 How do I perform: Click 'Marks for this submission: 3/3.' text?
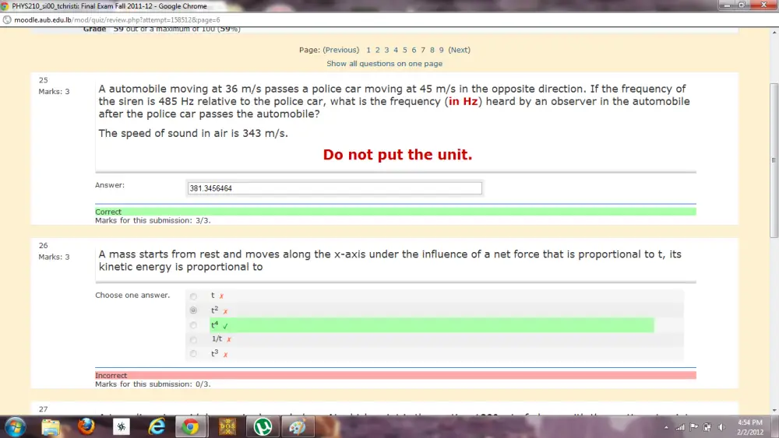pyautogui.click(x=153, y=220)
